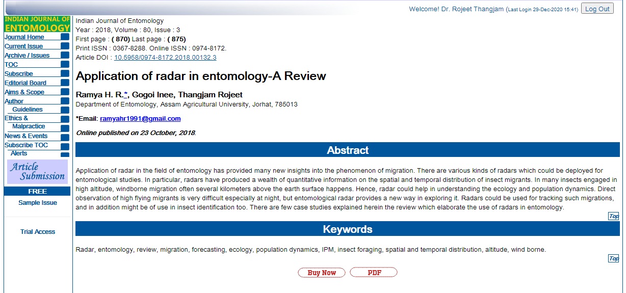Image resolution: width=626 pixels, height=293 pixels.
Task: Open the article PDF button
Action: click(374, 273)
